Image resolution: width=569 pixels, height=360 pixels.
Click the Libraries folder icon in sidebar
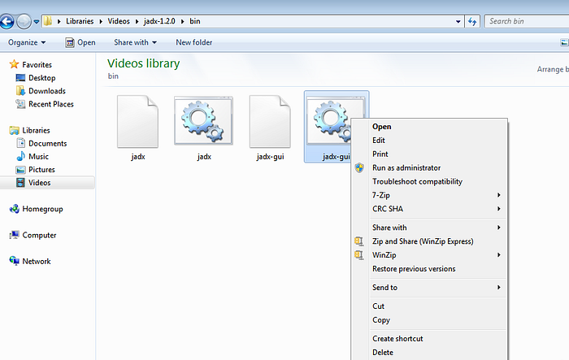pos(15,130)
